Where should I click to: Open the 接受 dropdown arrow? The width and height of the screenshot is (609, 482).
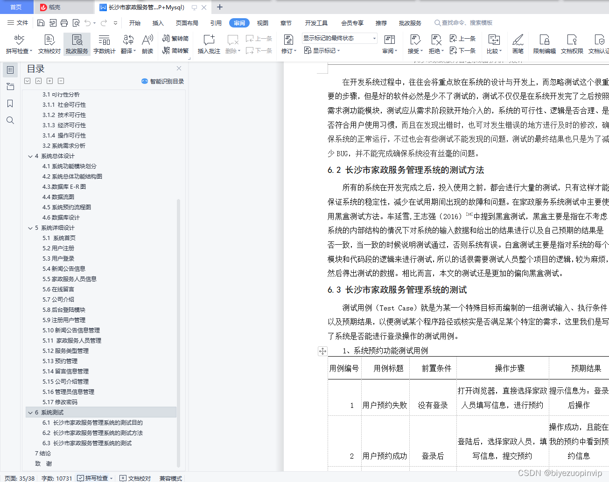click(x=421, y=51)
